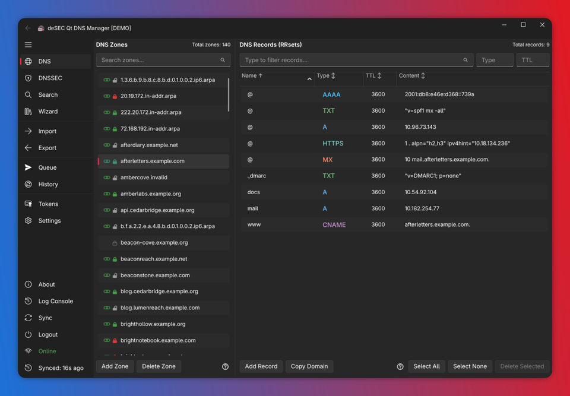Sort records by Name column

point(252,75)
